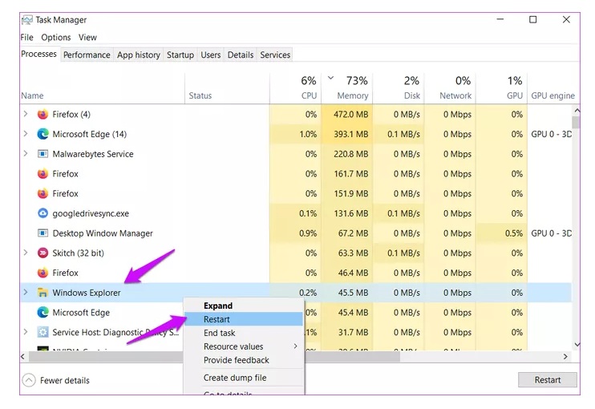Click the Desktop Window Manager icon
Image resolution: width=595 pixels, height=409 pixels.
[42, 233]
